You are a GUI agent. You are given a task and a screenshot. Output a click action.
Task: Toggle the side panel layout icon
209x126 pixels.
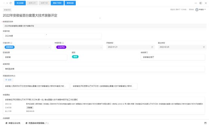pos(201,3)
